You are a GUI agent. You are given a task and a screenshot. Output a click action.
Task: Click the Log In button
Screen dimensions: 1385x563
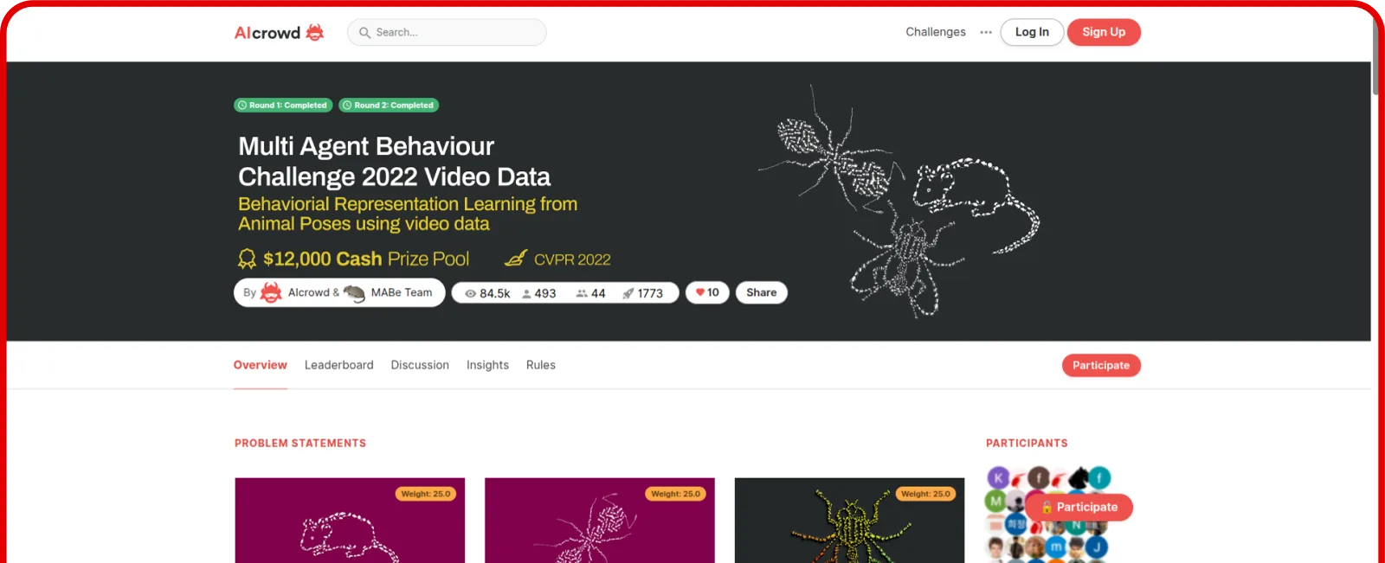click(1032, 32)
